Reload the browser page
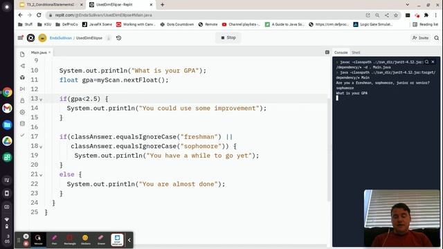The width and height of the screenshot is (443, 249). pos(39,15)
